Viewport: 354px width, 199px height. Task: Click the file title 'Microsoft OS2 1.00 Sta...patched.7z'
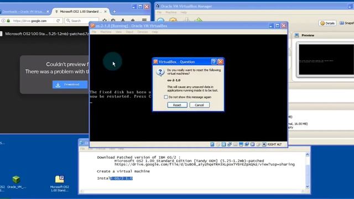[x=47, y=34]
